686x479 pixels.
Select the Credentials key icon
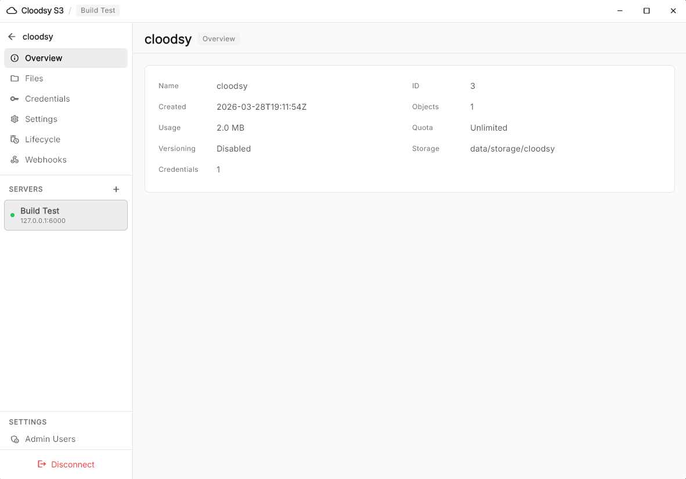(13, 99)
